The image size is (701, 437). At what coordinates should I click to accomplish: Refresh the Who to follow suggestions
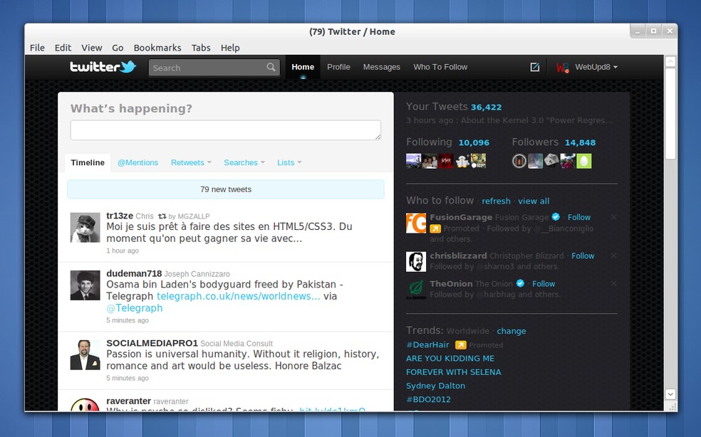(496, 201)
